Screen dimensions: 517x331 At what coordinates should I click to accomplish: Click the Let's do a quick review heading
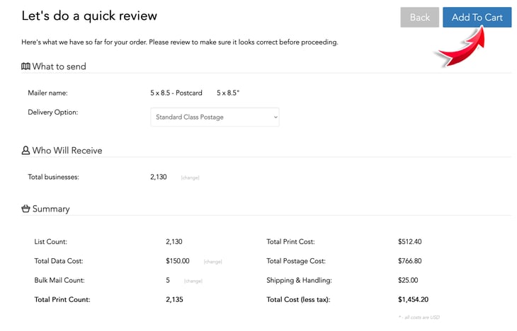(x=89, y=16)
